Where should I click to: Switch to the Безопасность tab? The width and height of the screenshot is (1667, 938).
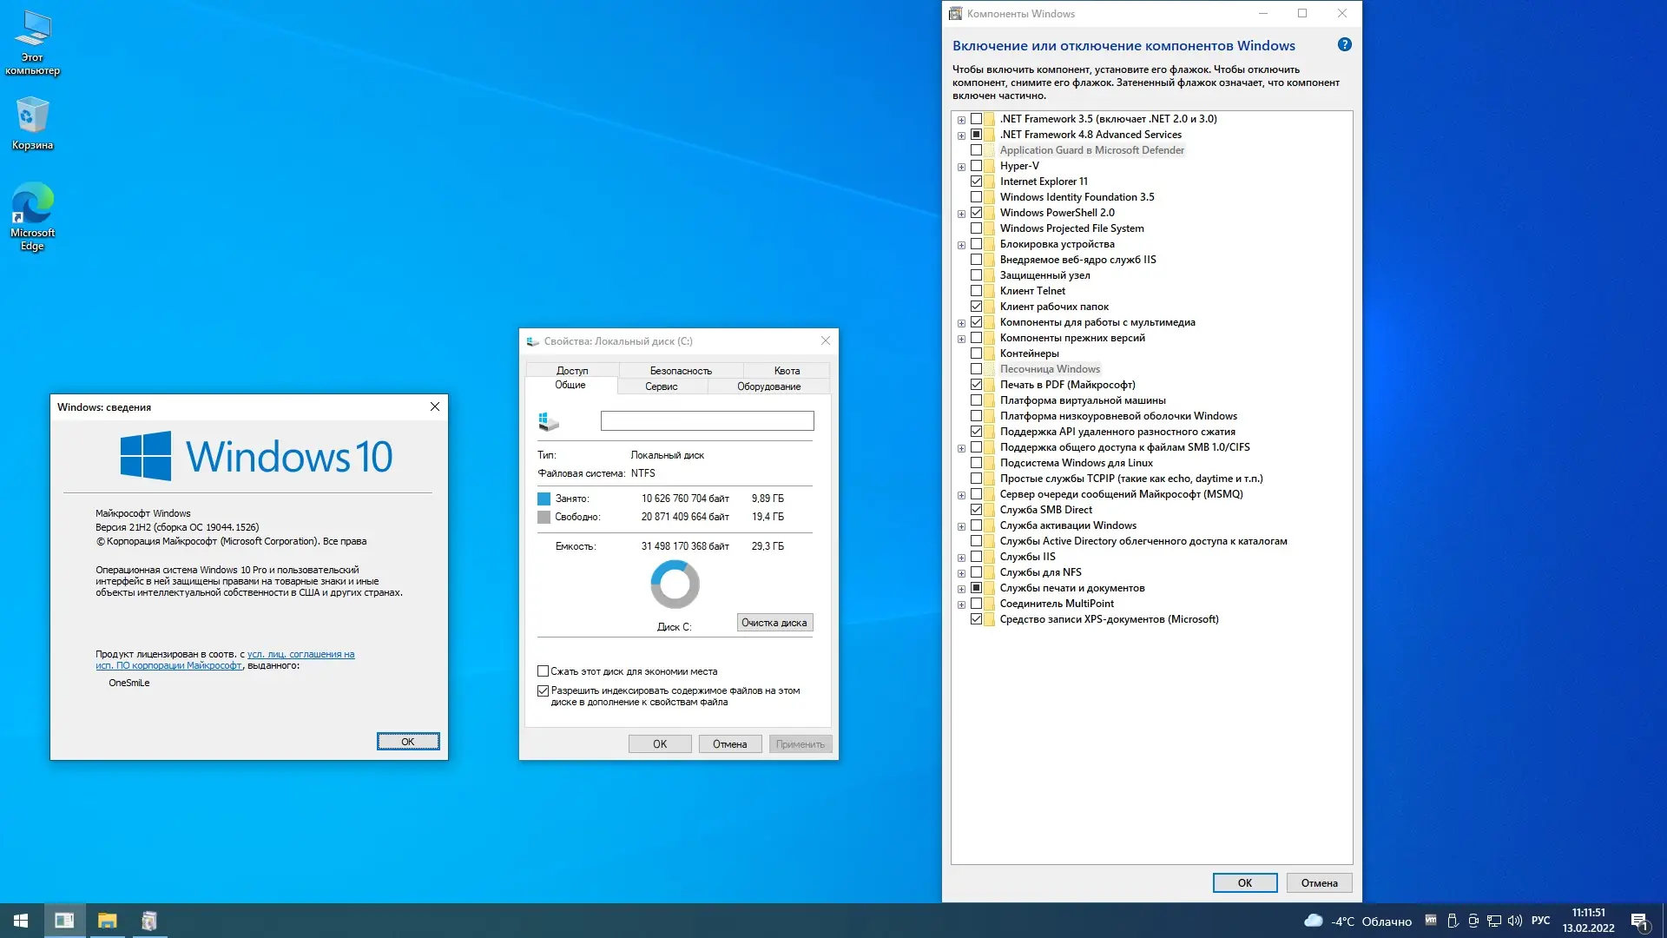click(x=681, y=371)
